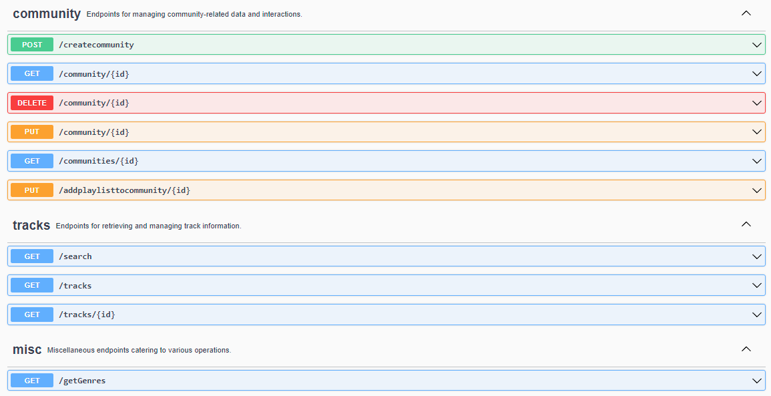Click the DELETE method badge
Viewport: 771px width, 396px height.
32,103
